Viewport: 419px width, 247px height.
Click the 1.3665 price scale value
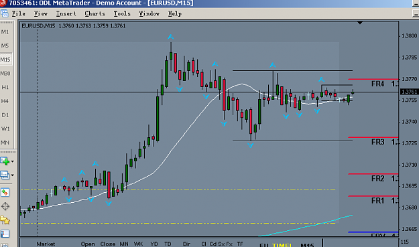(409, 229)
